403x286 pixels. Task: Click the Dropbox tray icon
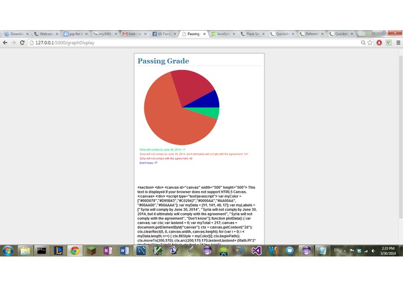tap(359, 251)
